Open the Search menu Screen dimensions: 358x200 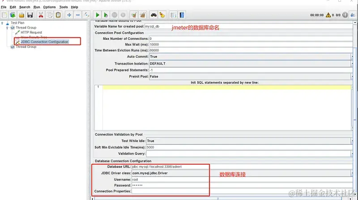tap(25, 7)
